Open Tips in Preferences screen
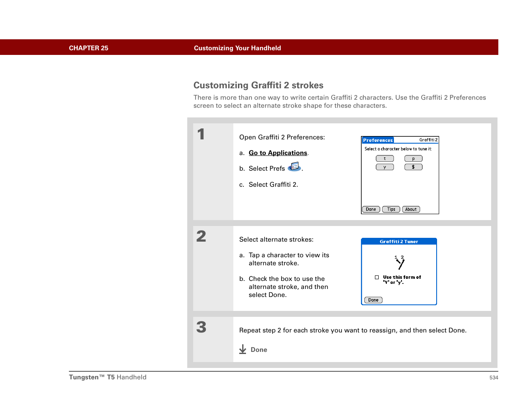Viewport: 522px width, 403px height. [x=391, y=210]
